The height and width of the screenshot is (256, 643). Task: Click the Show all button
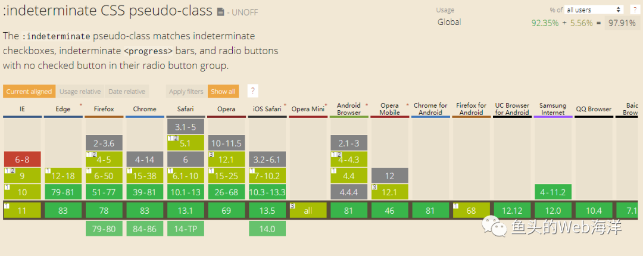tap(223, 92)
